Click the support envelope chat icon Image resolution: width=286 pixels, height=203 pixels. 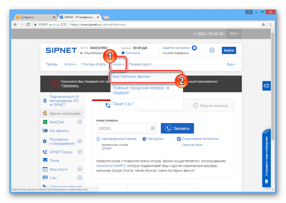coord(194,48)
